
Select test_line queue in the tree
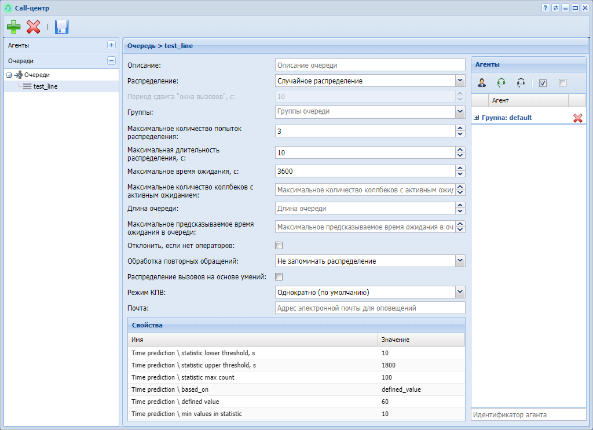[x=45, y=86]
